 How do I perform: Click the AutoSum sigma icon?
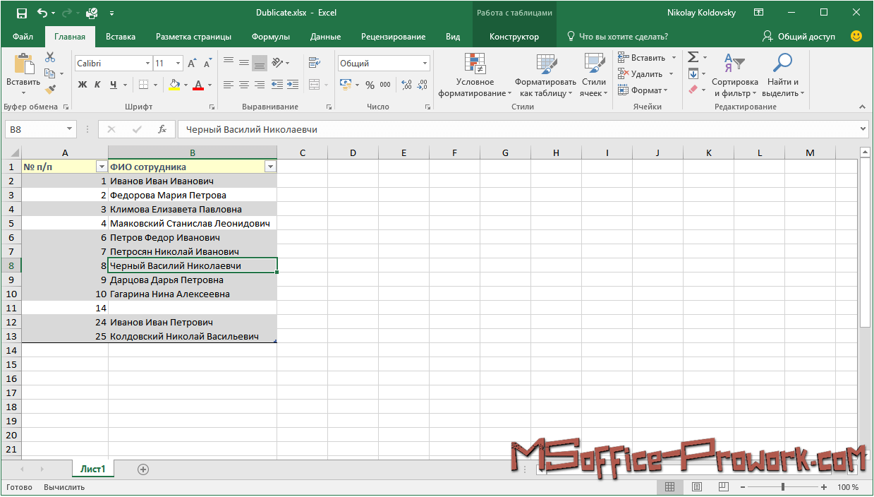[693, 57]
